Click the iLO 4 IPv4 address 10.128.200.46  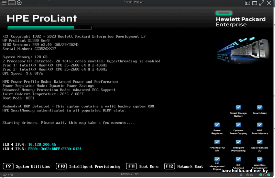tap(42, 145)
